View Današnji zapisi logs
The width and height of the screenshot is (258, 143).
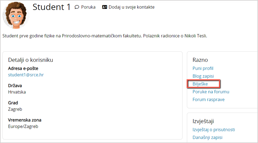[x=207, y=138]
